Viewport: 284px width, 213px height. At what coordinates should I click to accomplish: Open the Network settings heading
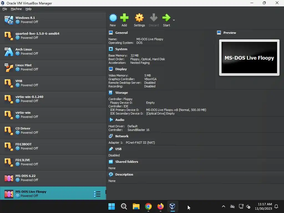tap(122, 136)
